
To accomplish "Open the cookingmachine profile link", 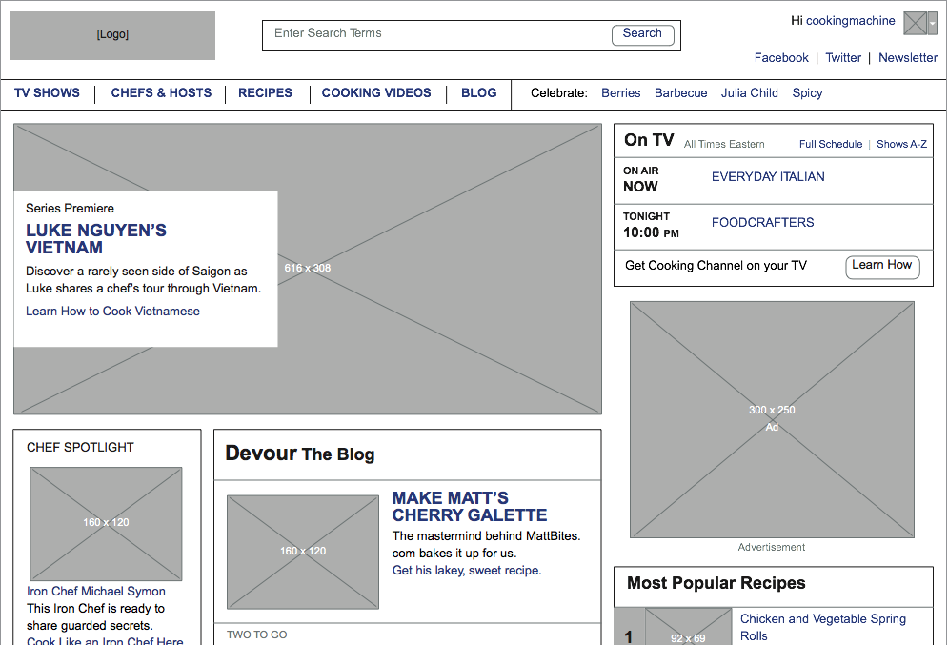I will 850,21.
